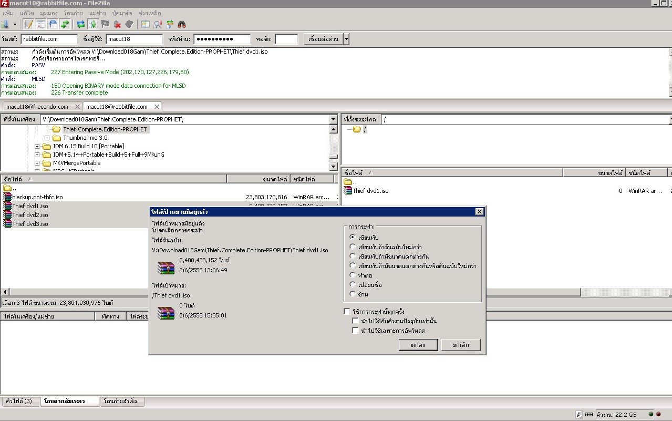Open the โอนถ่าย menu
The image size is (672, 421).
(x=74, y=12)
